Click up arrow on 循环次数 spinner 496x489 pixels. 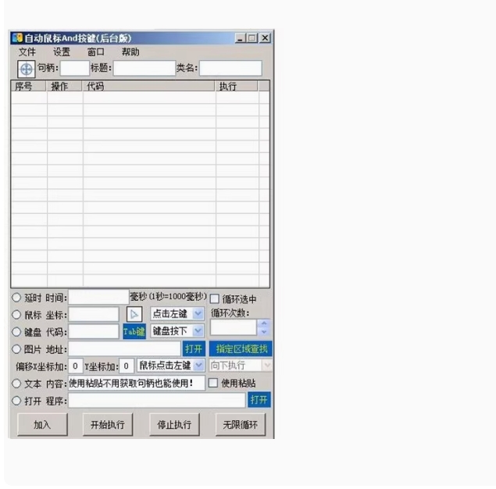click(263, 323)
